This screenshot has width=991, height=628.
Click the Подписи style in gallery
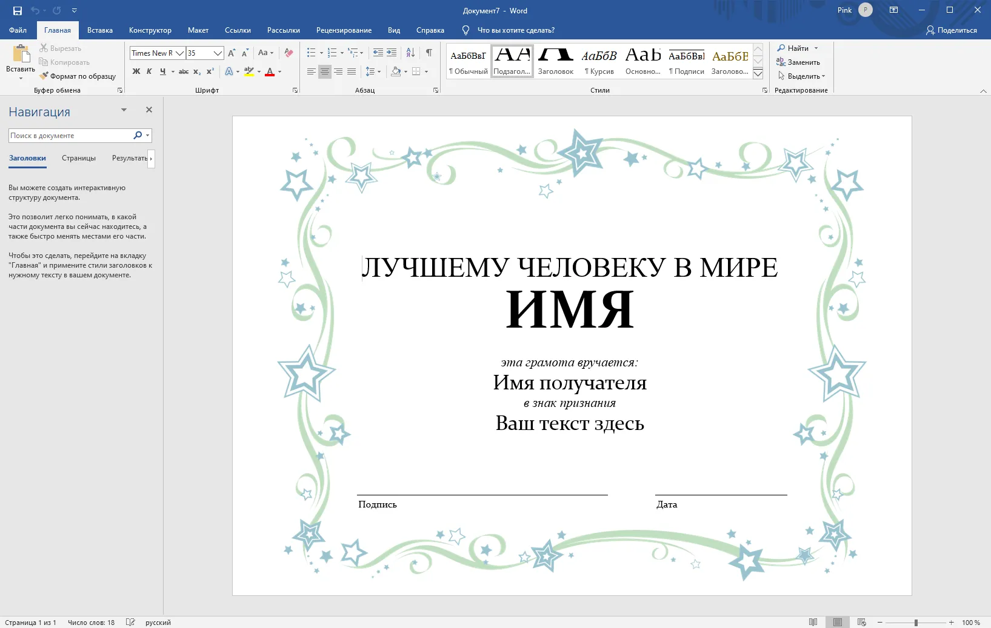coord(687,61)
